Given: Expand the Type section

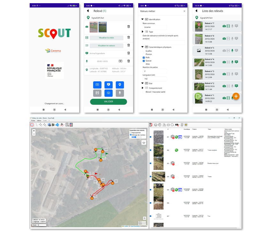Looking at the screenshot, I should click(142, 32).
